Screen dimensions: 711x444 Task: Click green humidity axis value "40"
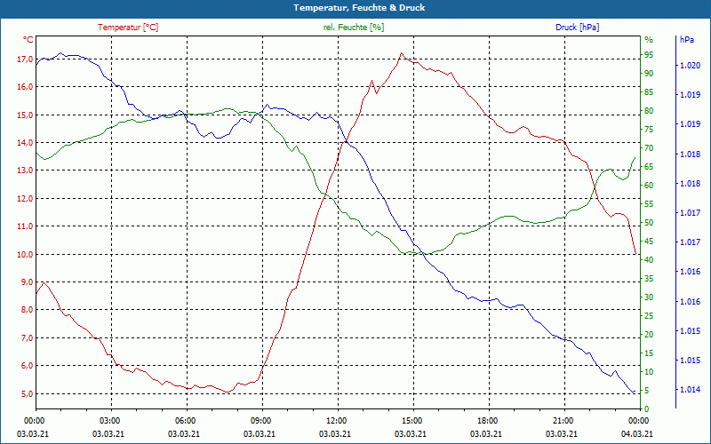[x=649, y=260]
